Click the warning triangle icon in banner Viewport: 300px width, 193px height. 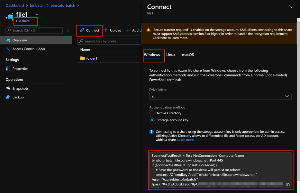click(148, 30)
